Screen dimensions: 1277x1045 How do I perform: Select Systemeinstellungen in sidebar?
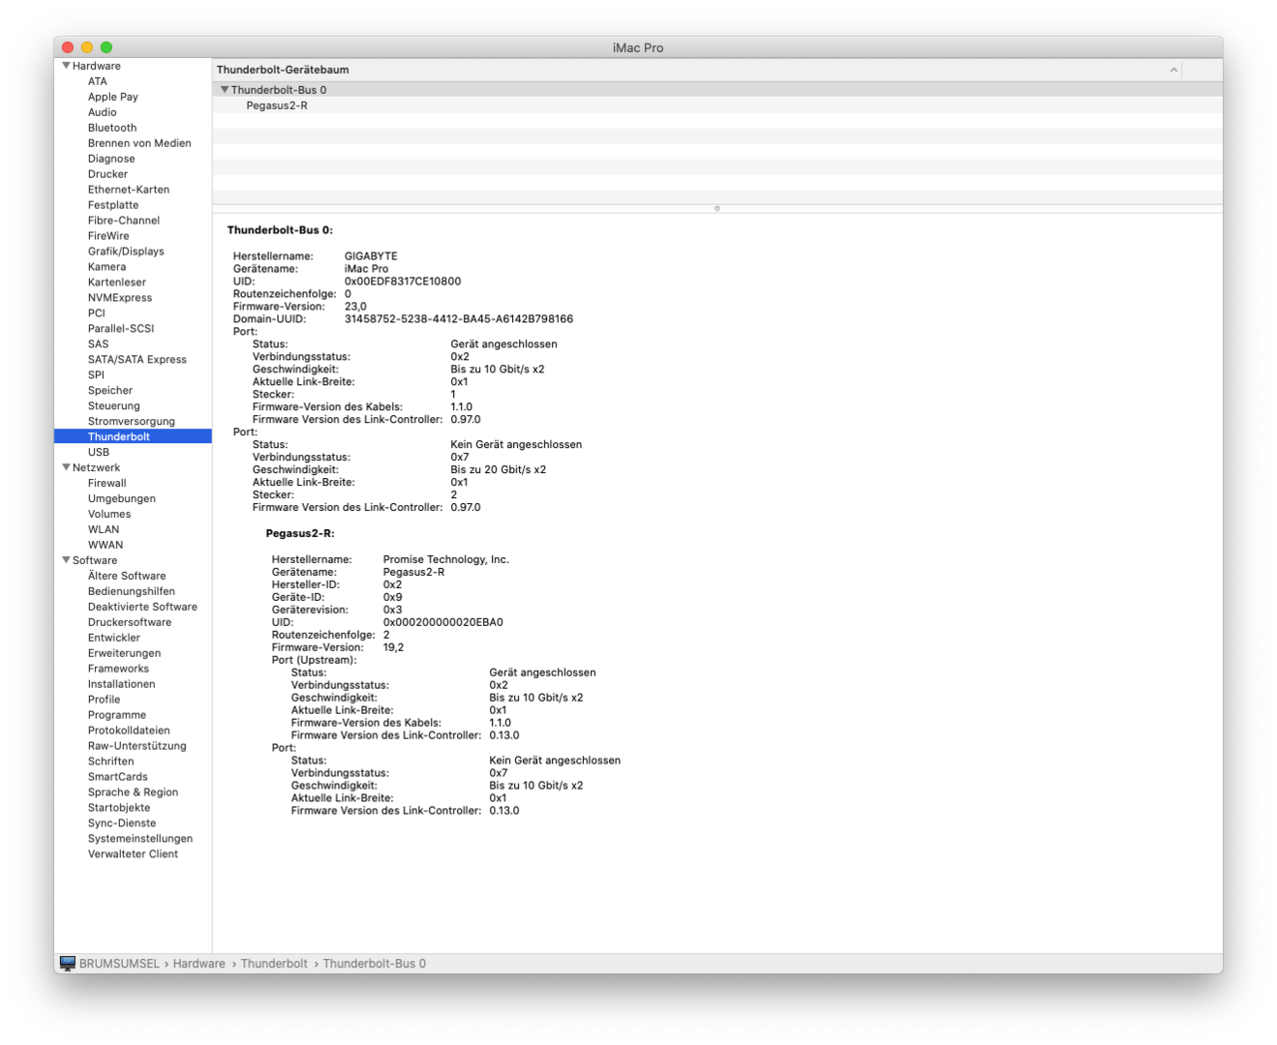point(140,839)
